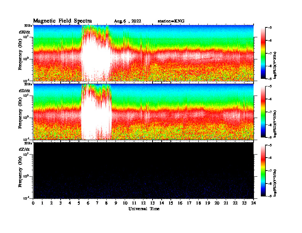Click the "16" hour tick label
Image resolution: width=302 pixels, height=233 pixels.
(x=180, y=203)
